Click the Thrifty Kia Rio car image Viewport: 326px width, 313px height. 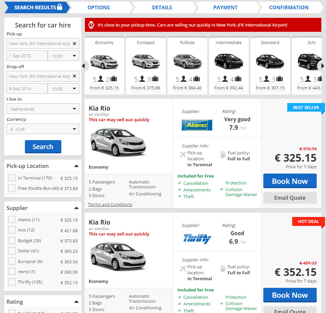(x=118, y=256)
